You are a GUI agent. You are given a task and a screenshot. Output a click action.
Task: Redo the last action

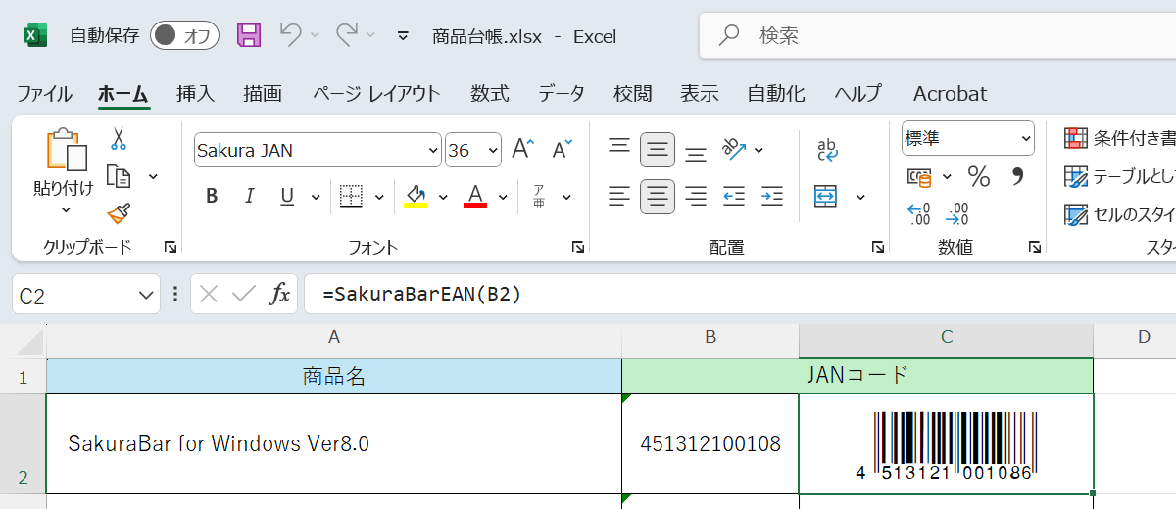[x=347, y=35]
